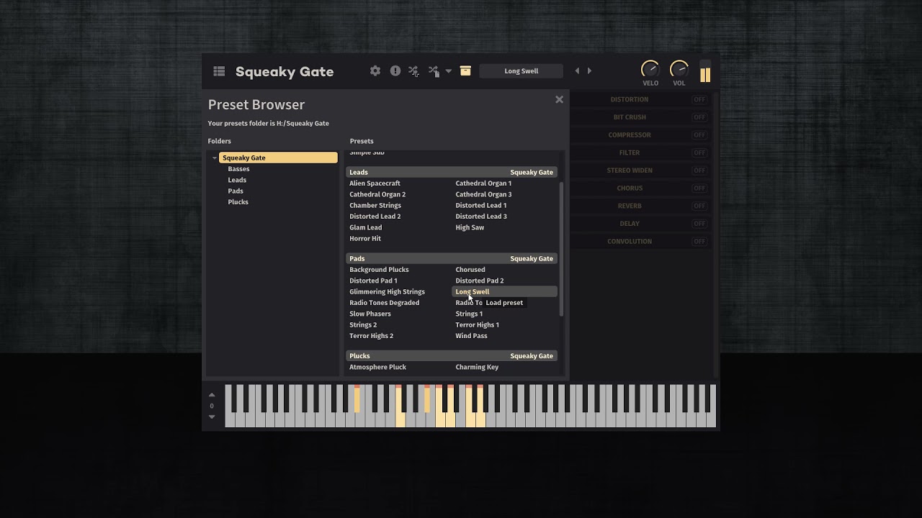This screenshot has height=518, width=922.
Task: Load the Strings 2 preset
Action: pos(363,325)
